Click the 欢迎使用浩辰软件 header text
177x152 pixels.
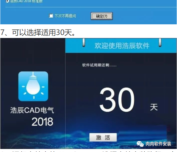(122, 46)
